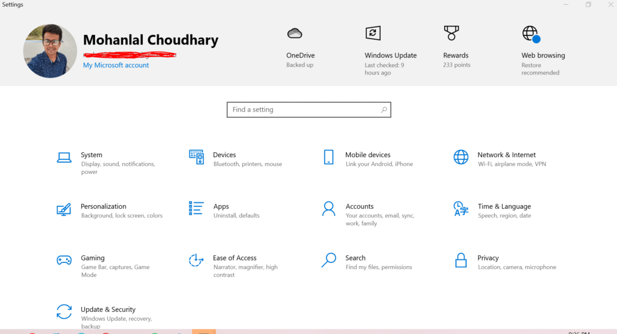Click the Apps list icon
Viewport: 617px width, 334px height.
pyautogui.click(x=196, y=209)
